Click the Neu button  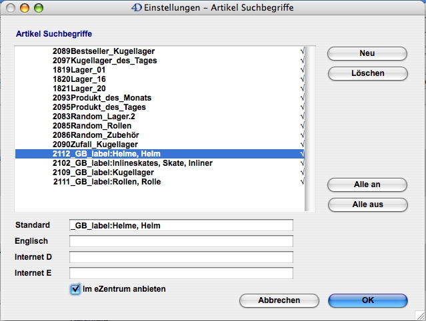click(x=367, y=53)
